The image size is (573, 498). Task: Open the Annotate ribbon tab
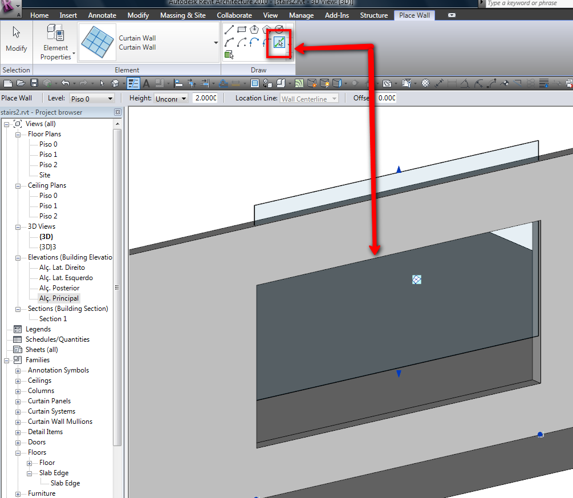102,15
